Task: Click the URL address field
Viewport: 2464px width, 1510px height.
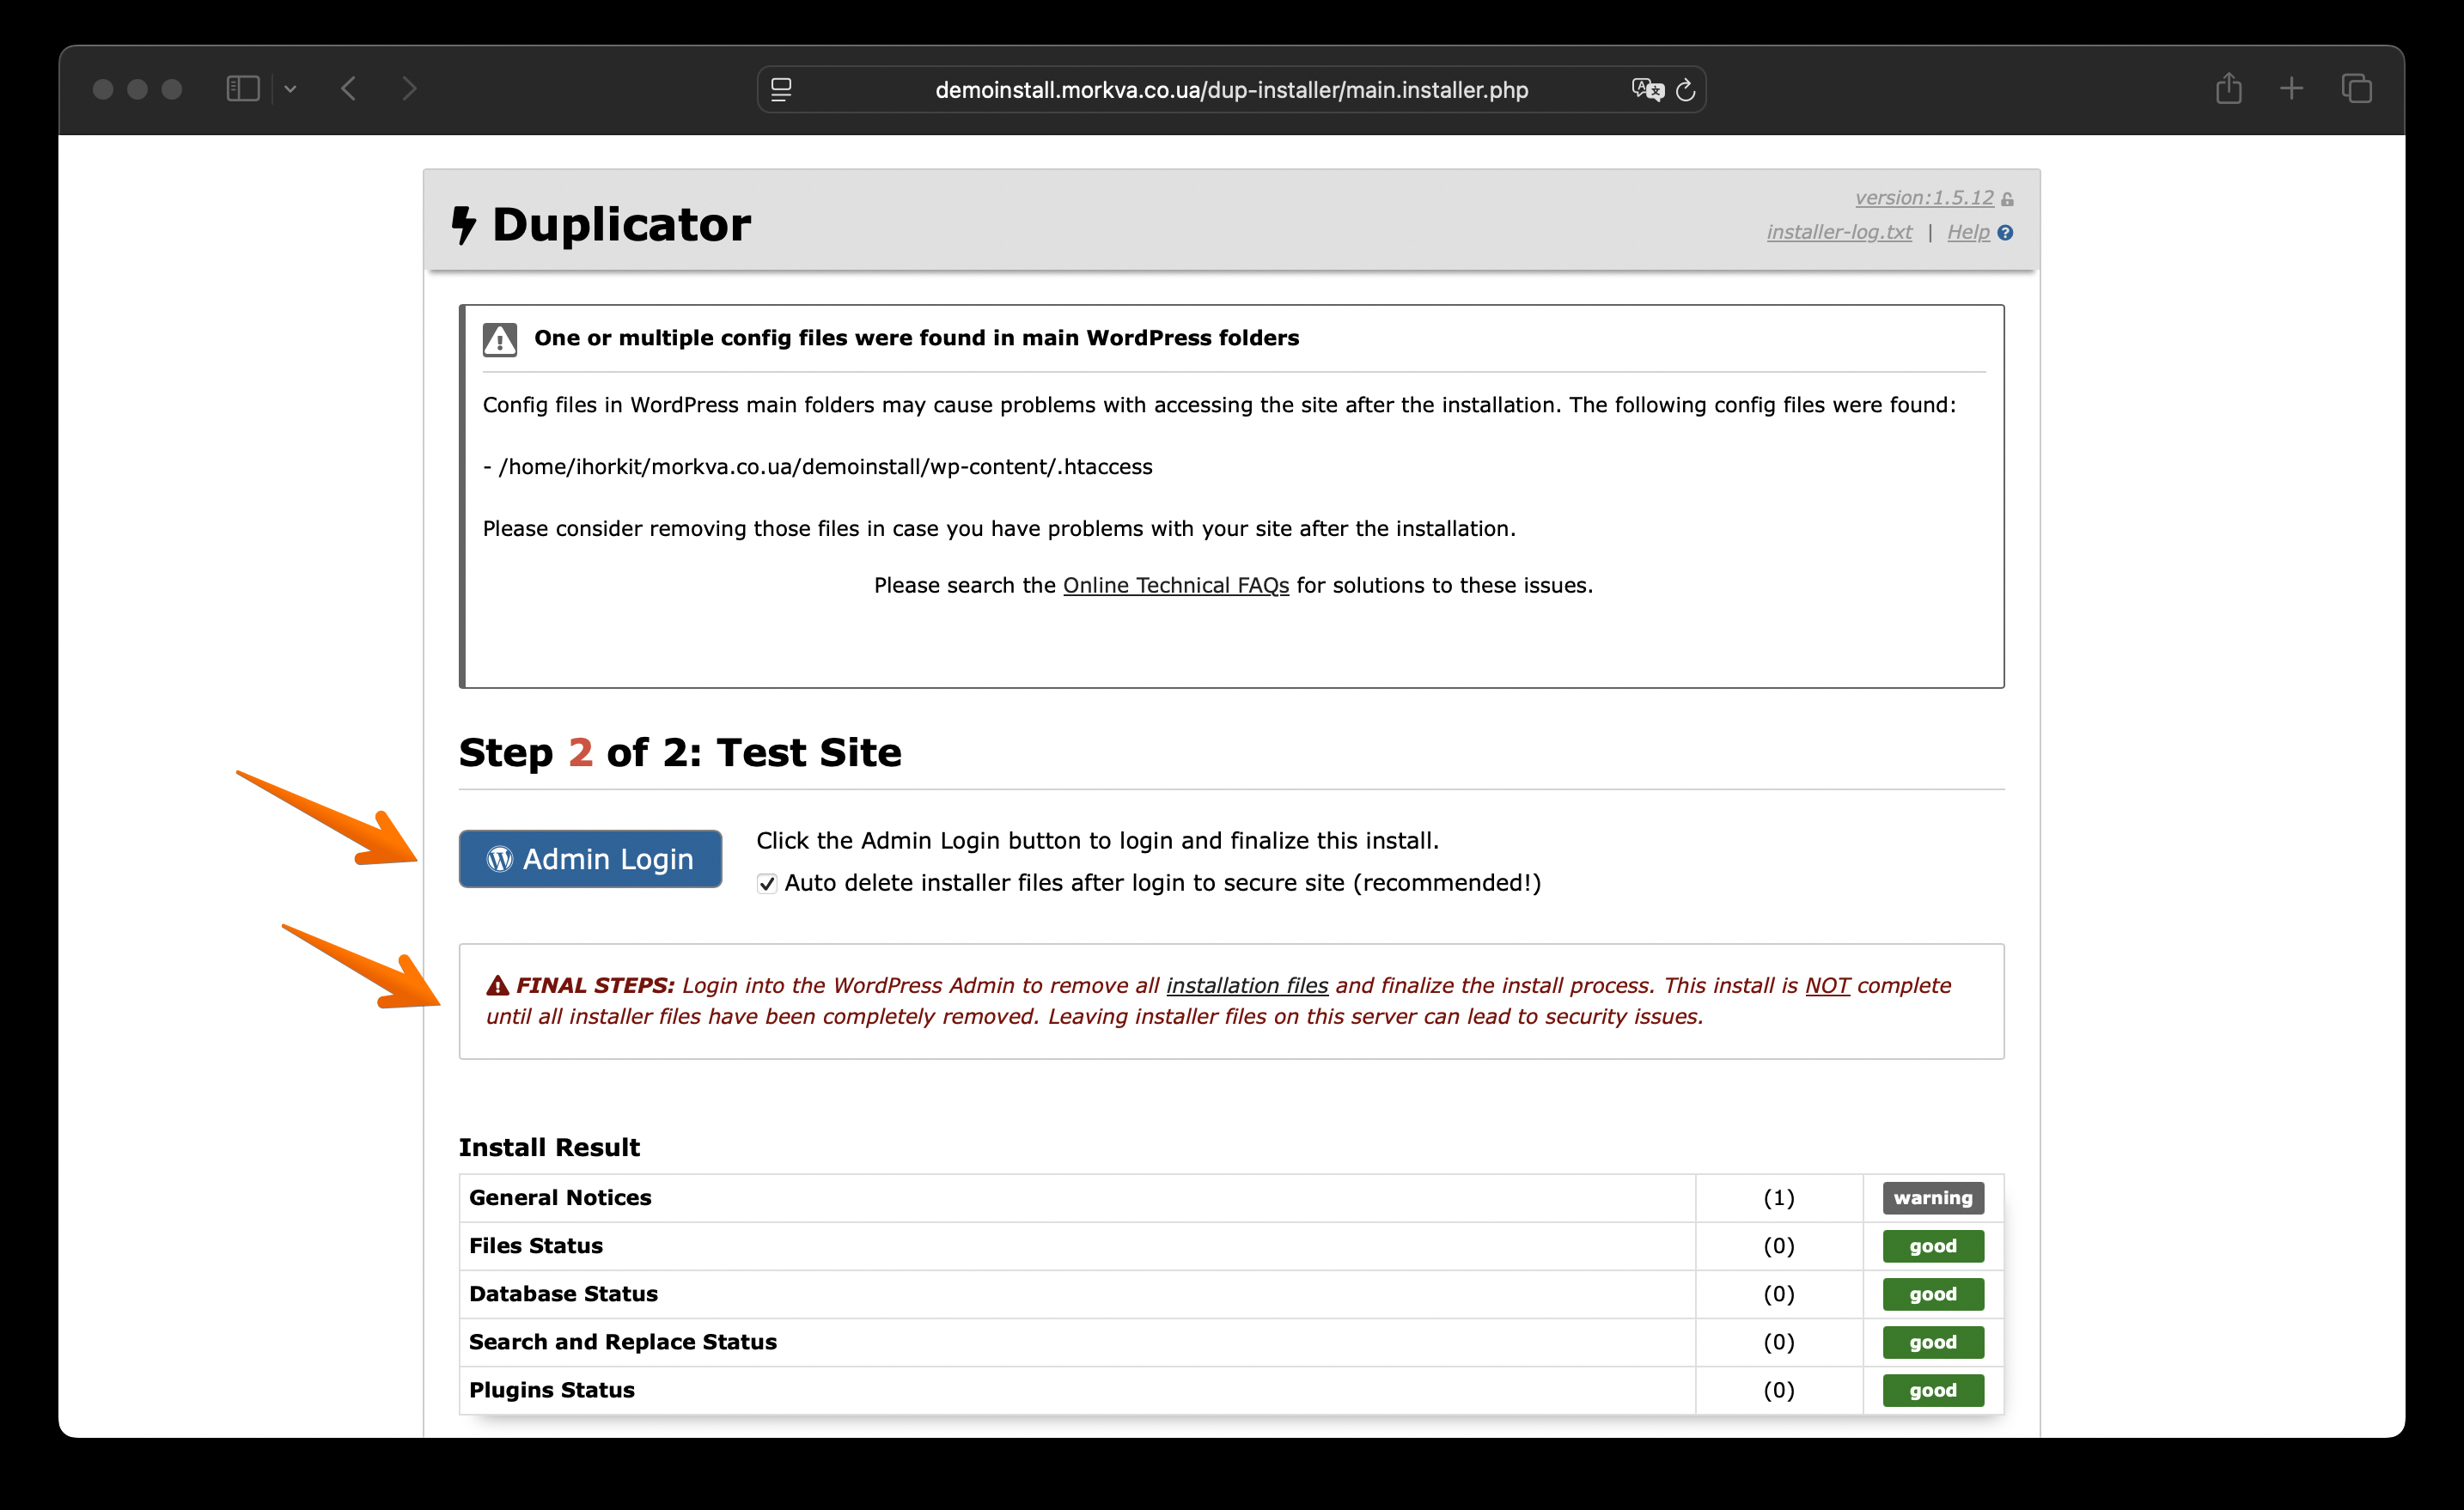Action: pos(1230,90)
